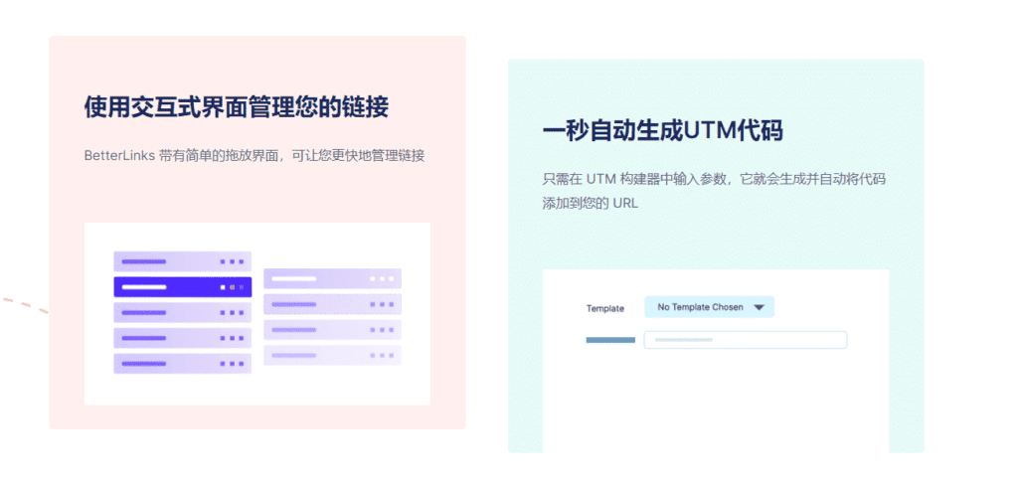Select the highlighted dark purple link row
The width and height of the screenshot is (1018, 491).
[183, 287]
